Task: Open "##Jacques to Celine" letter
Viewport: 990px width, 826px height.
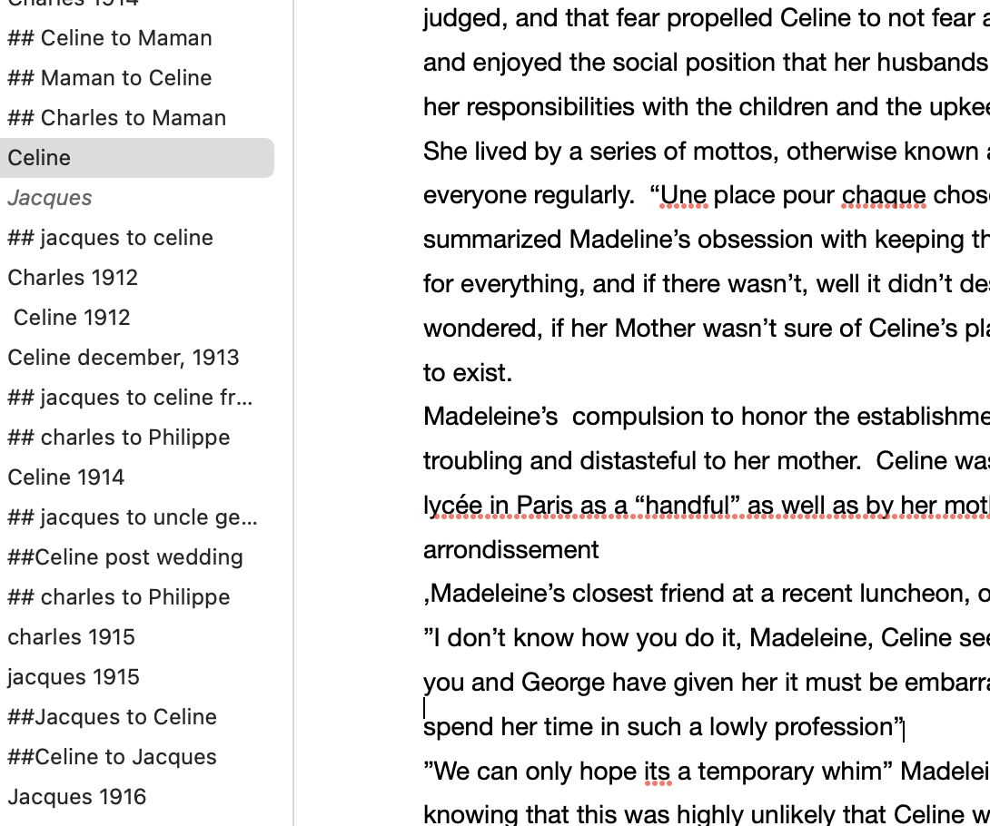Action: click(x=112, y=717)
